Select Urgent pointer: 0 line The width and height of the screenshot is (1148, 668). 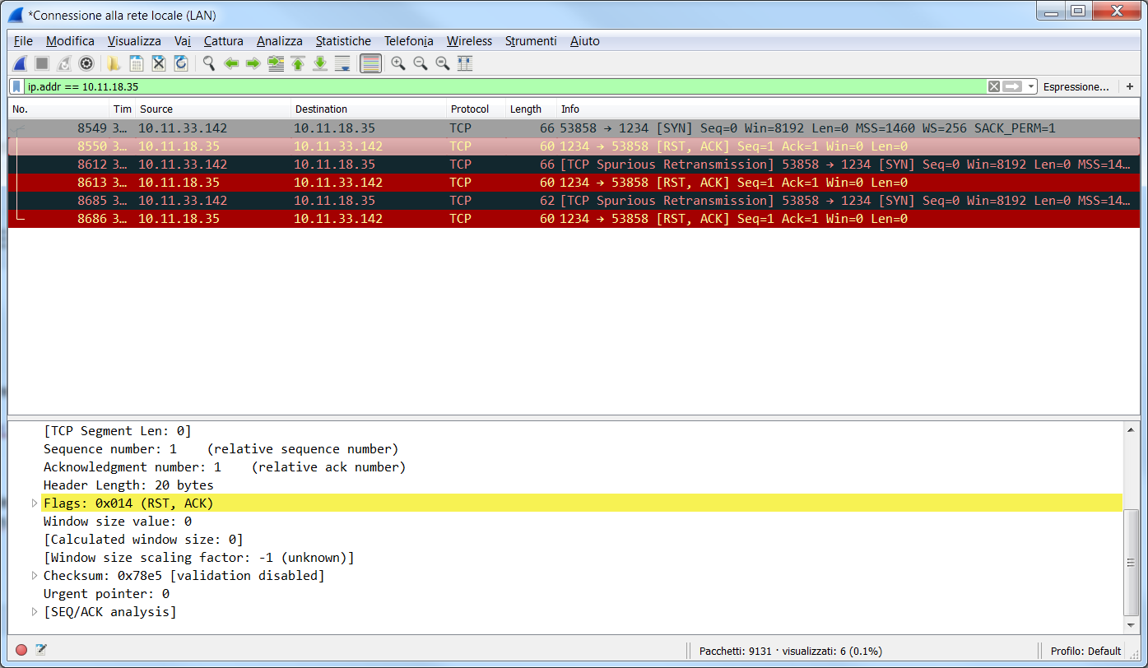coord(106,594)
